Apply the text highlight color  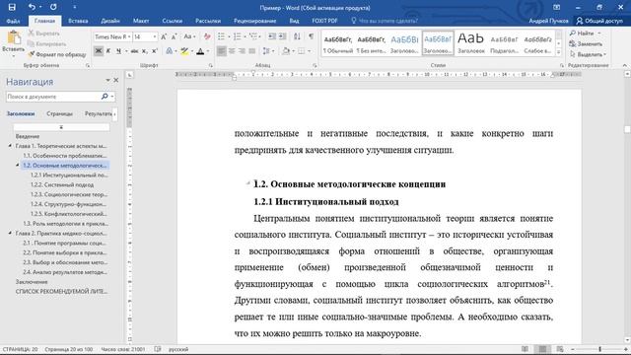184,51
